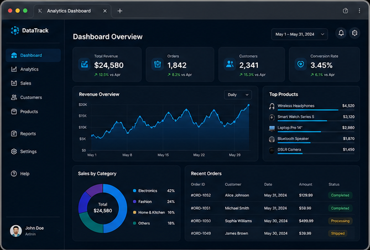Click the Completed badge for Alice Johnson
370x250 pixels.
point(340,195)
